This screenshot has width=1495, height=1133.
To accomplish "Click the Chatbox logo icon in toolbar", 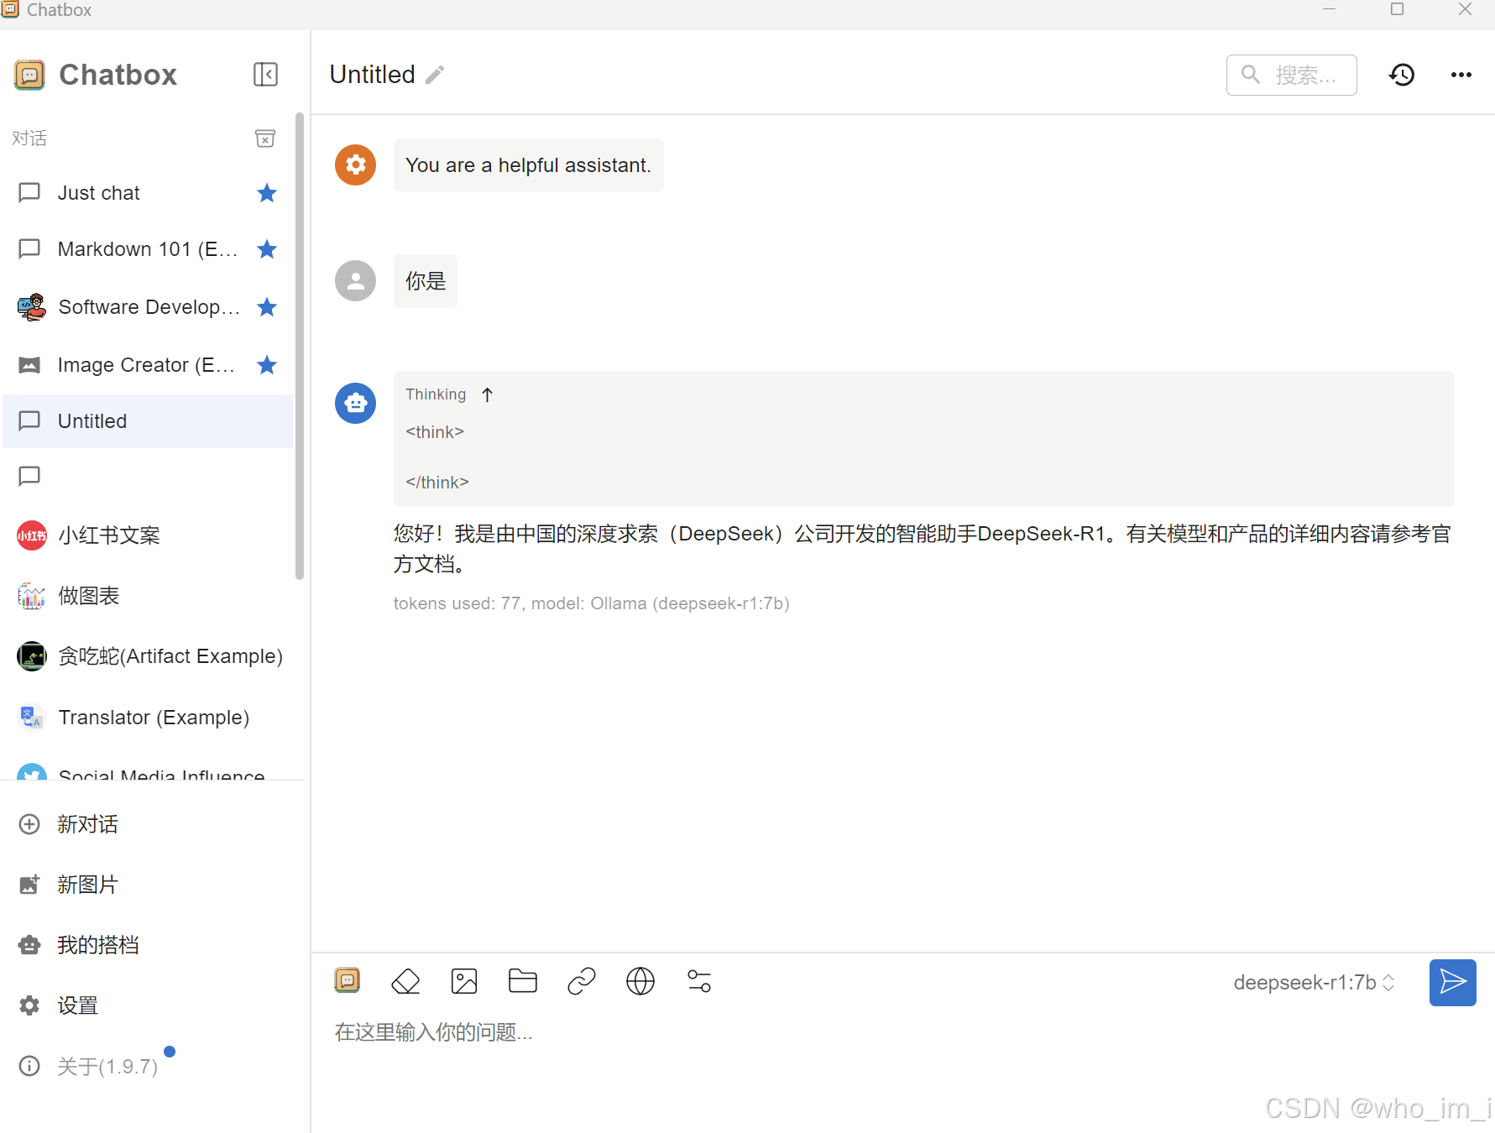I will click(348, 980).
